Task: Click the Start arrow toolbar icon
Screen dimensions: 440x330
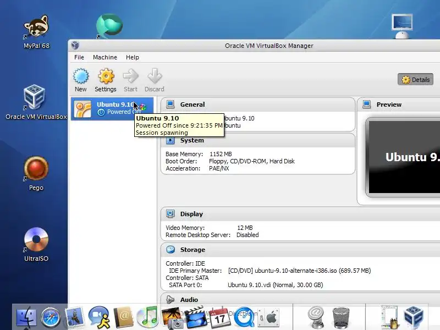Action: [130, 76]
